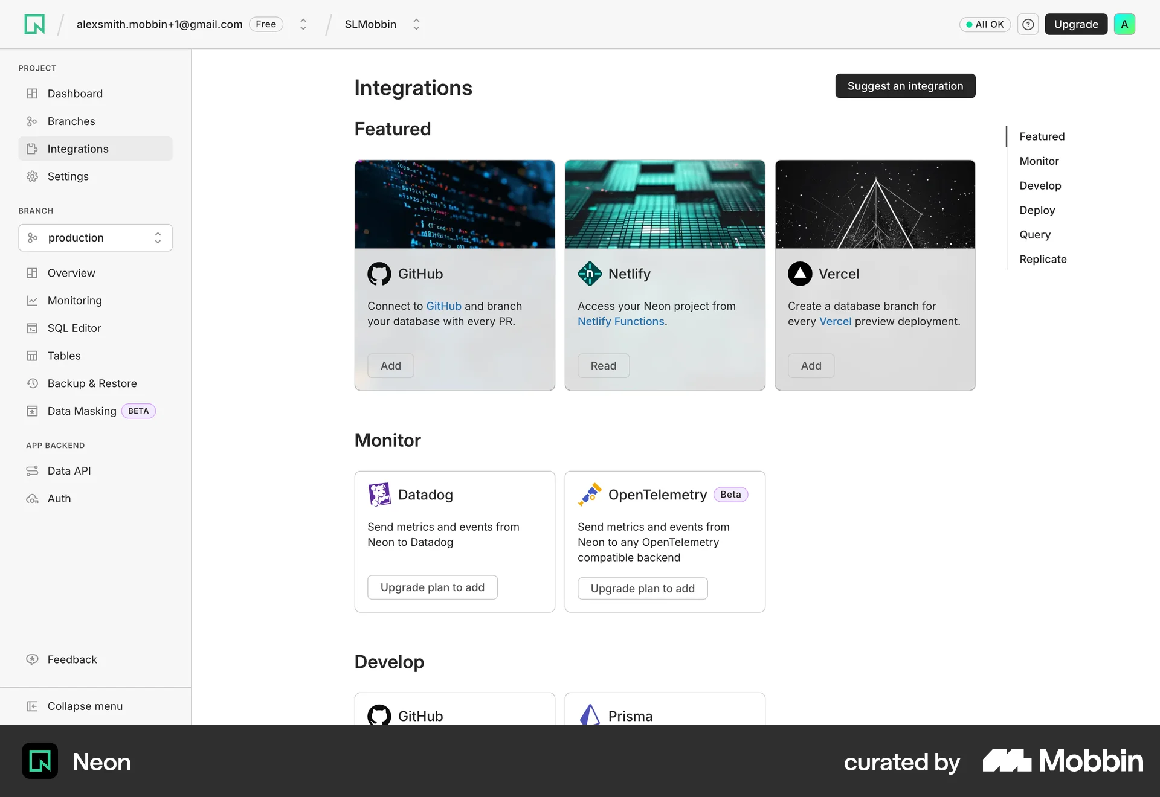Click the Dashboard grid icon
Image resolution: width=1160 pixels, height=797 pixels.
pyautogui.click(x=32, y=94)
